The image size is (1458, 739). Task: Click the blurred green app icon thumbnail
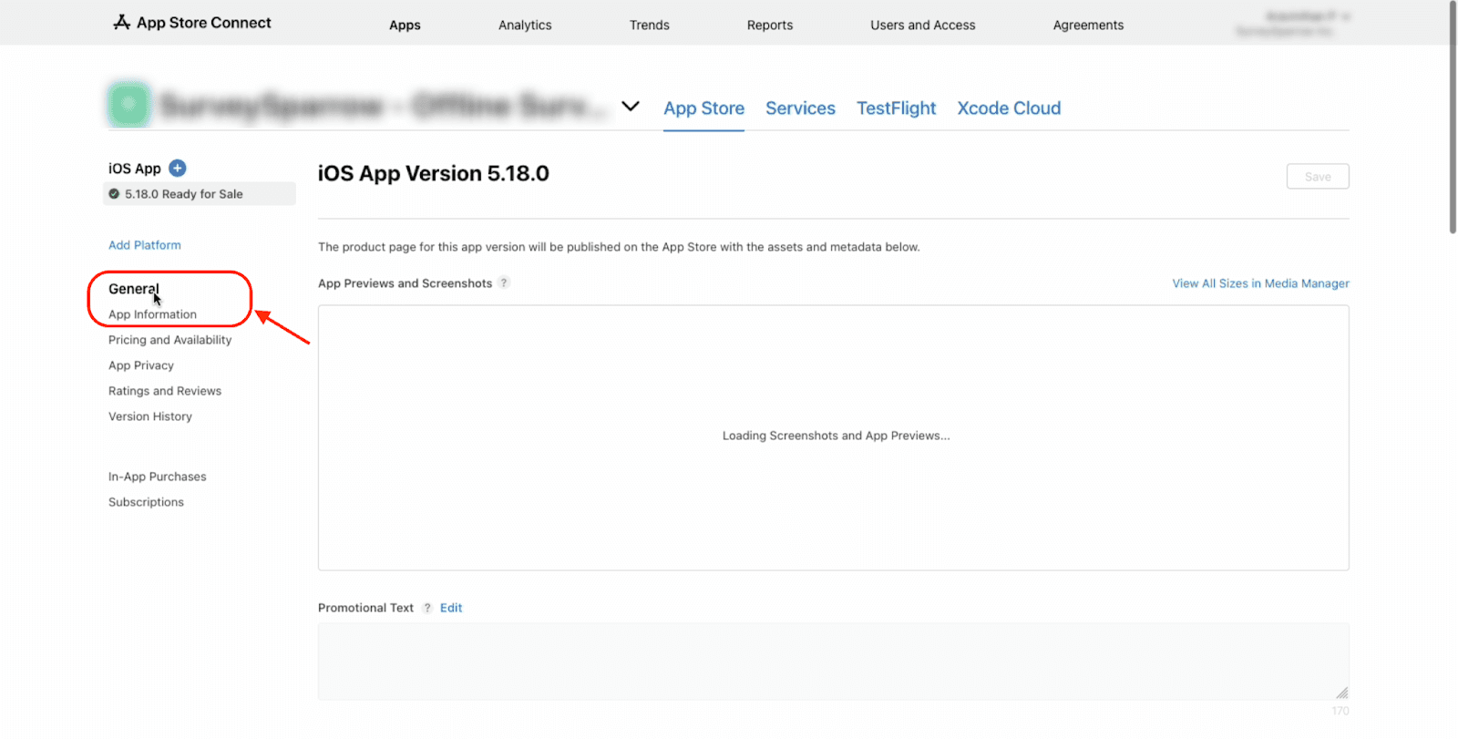point(128,105)
